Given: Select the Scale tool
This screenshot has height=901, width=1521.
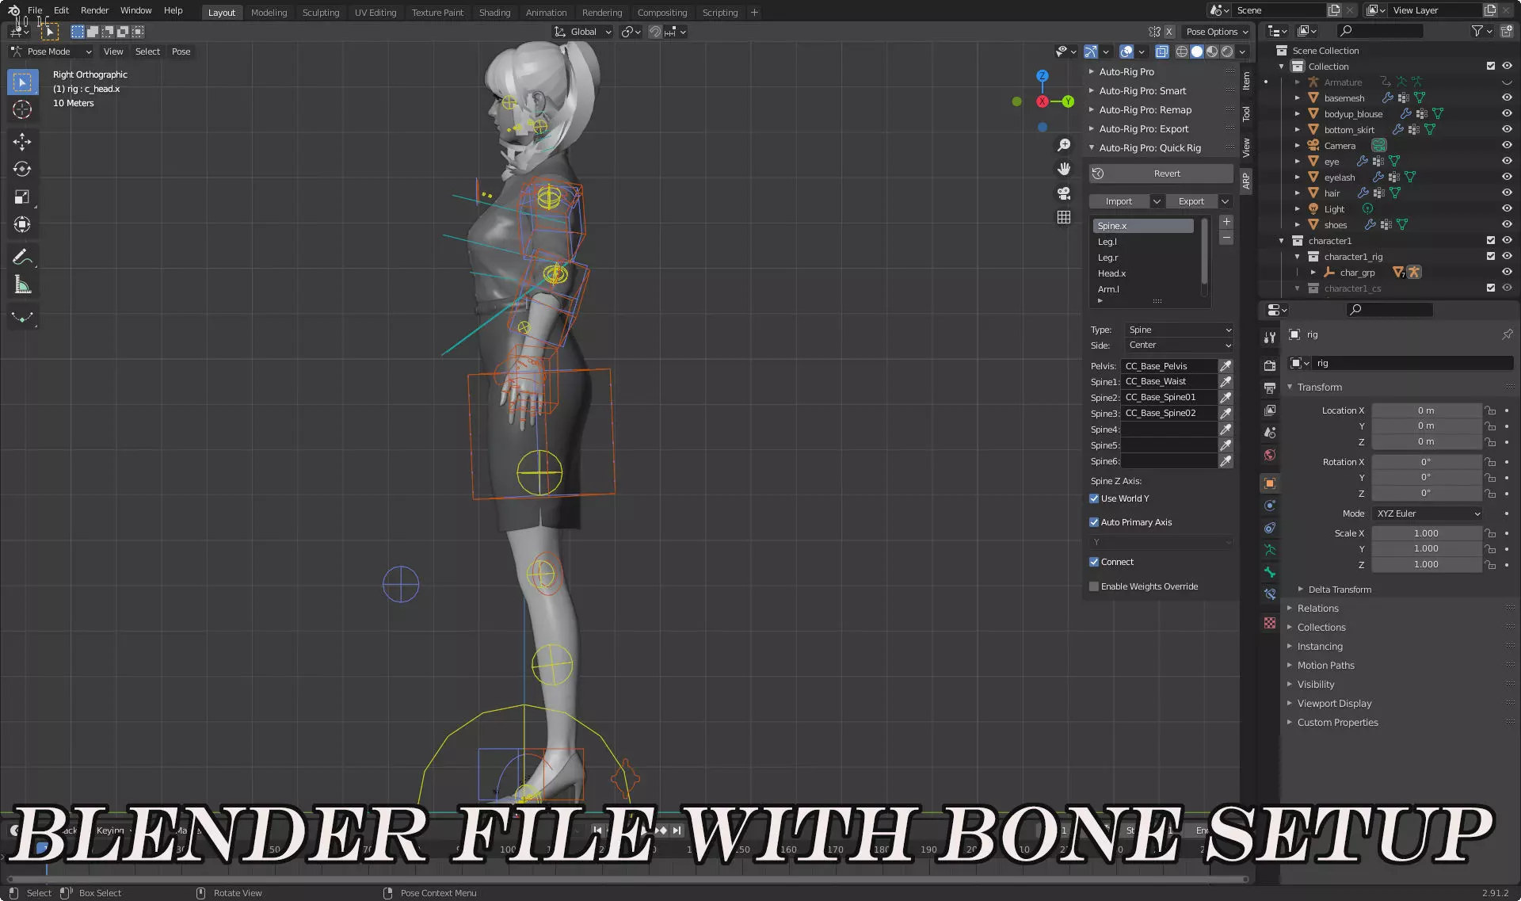Looking at the screenshot, I should (x=22, y=197).
